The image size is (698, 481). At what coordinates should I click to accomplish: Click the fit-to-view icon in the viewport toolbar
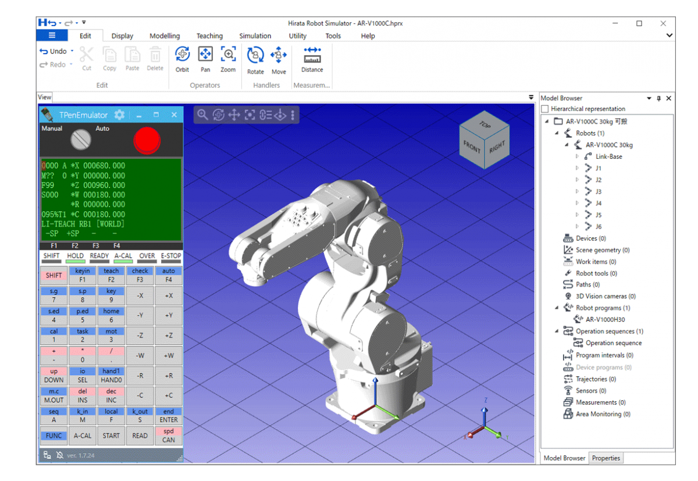pyautogui.click(x=250, y=115)
